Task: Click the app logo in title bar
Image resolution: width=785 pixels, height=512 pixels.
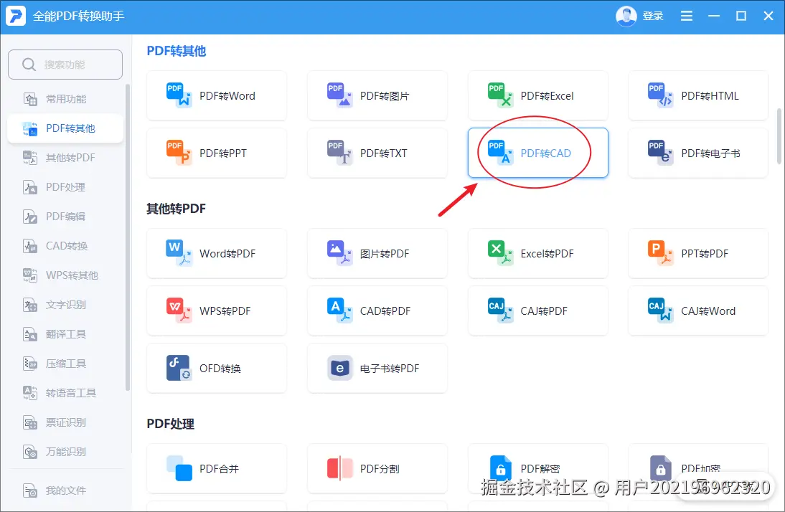Action: click(x=16, y=16)
